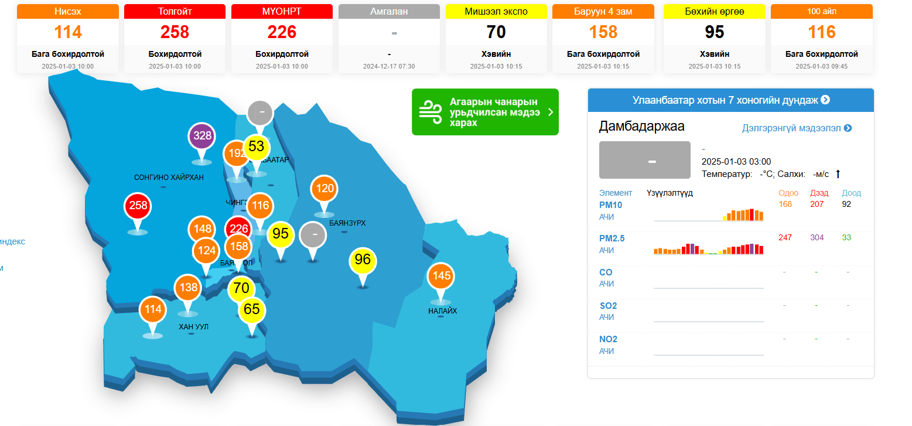Screen dimensions: 912x426
Task: Click the orange 148 map marker
Action: click(x=202, y=229)
